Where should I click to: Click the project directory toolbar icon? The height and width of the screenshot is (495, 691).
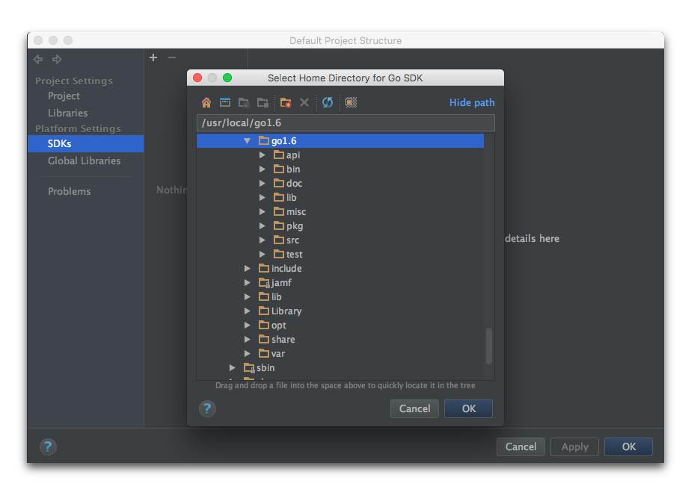click(244, 102)
